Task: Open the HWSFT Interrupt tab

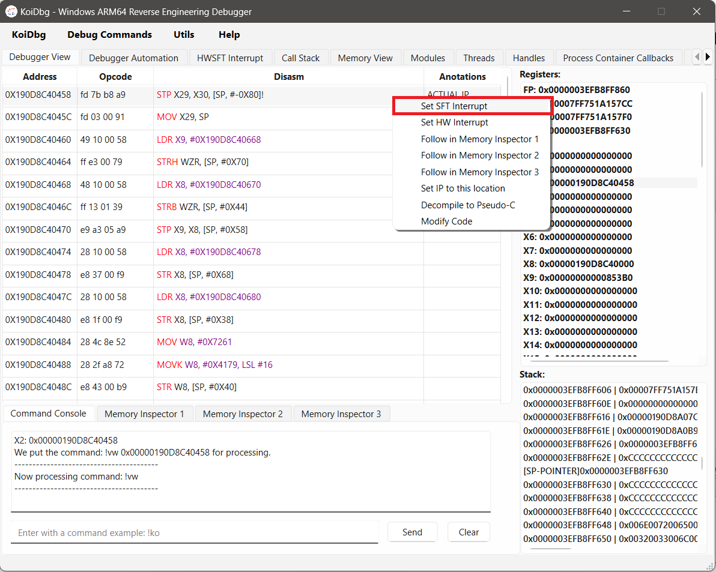Action: click(230, 58)
